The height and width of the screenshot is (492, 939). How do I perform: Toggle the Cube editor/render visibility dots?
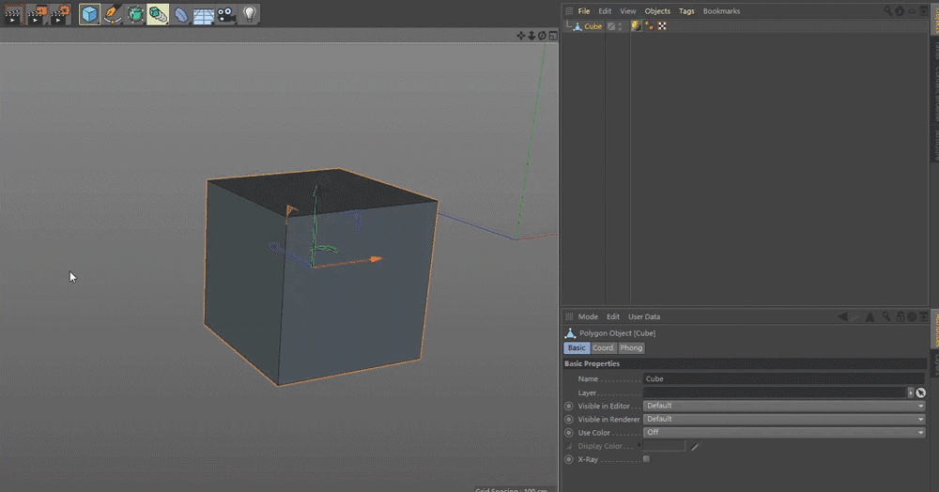pos(620,26)
